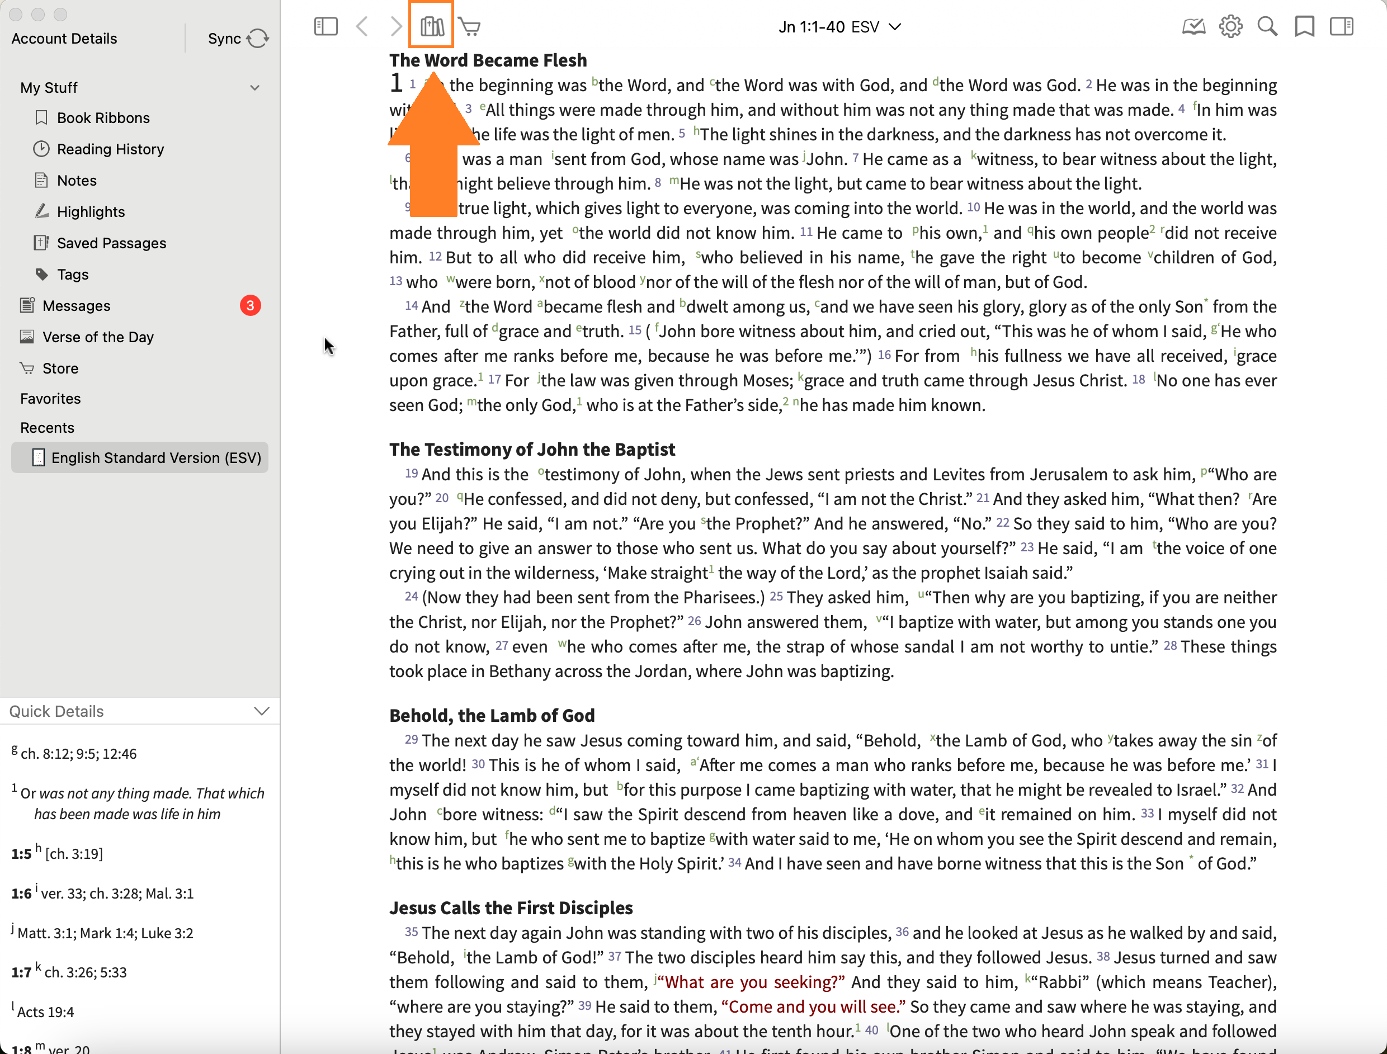Viewport: 1387px width, 1054px height.
Task: Collapse the My Stuff section
Action: coord(255,87)
